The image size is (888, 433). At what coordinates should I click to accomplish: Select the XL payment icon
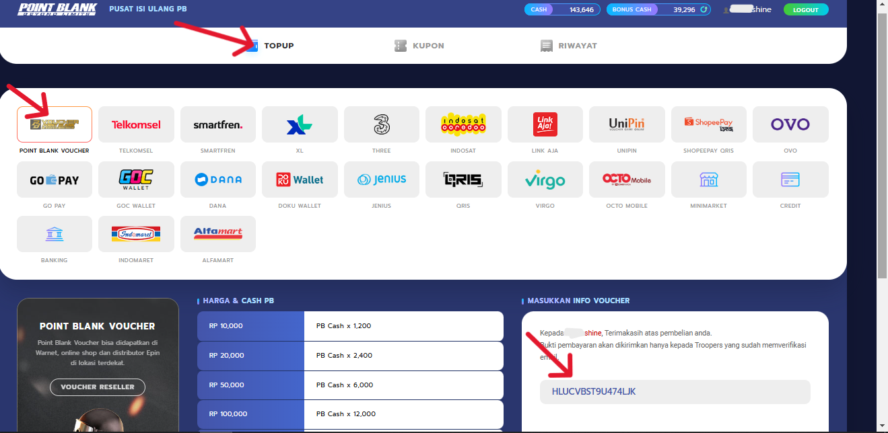300,124
